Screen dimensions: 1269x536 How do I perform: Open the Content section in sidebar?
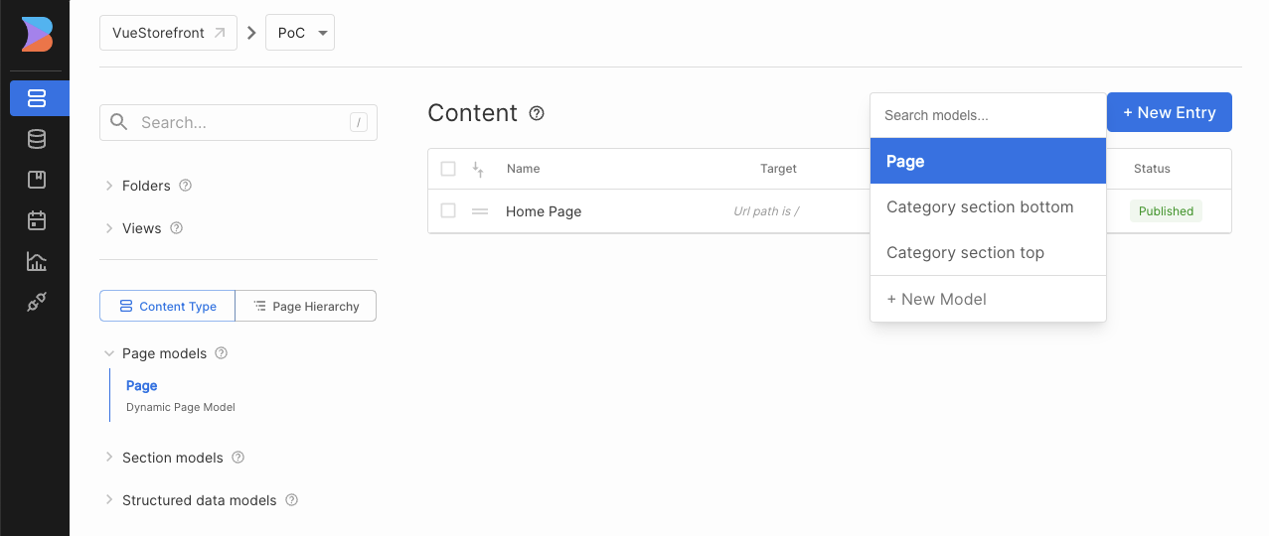pyautogui.click(x=38, y=98)
